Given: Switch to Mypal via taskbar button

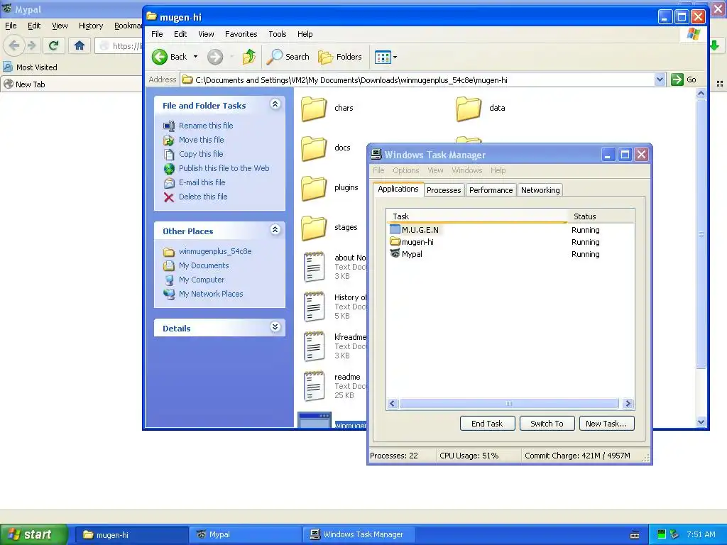Looking at the screenshot, I should pyautogui.click(x=245, y=534).
